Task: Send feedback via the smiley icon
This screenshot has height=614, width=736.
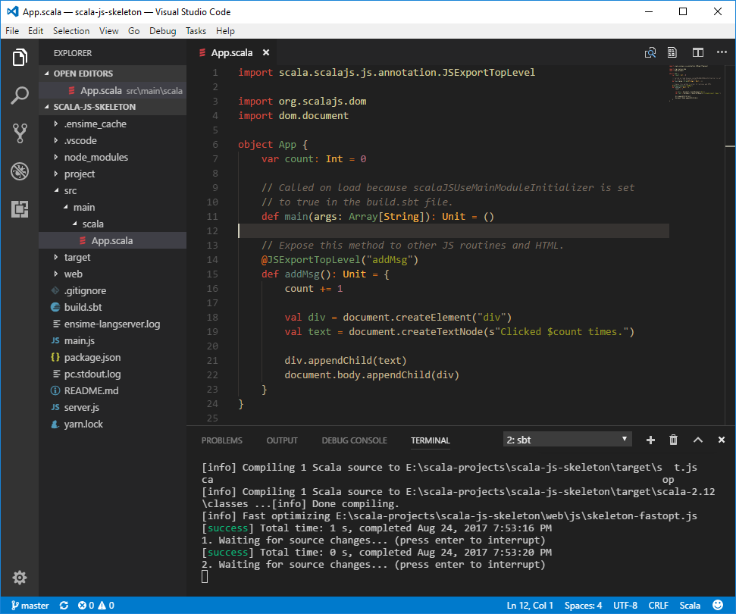Action: (718, 605)
